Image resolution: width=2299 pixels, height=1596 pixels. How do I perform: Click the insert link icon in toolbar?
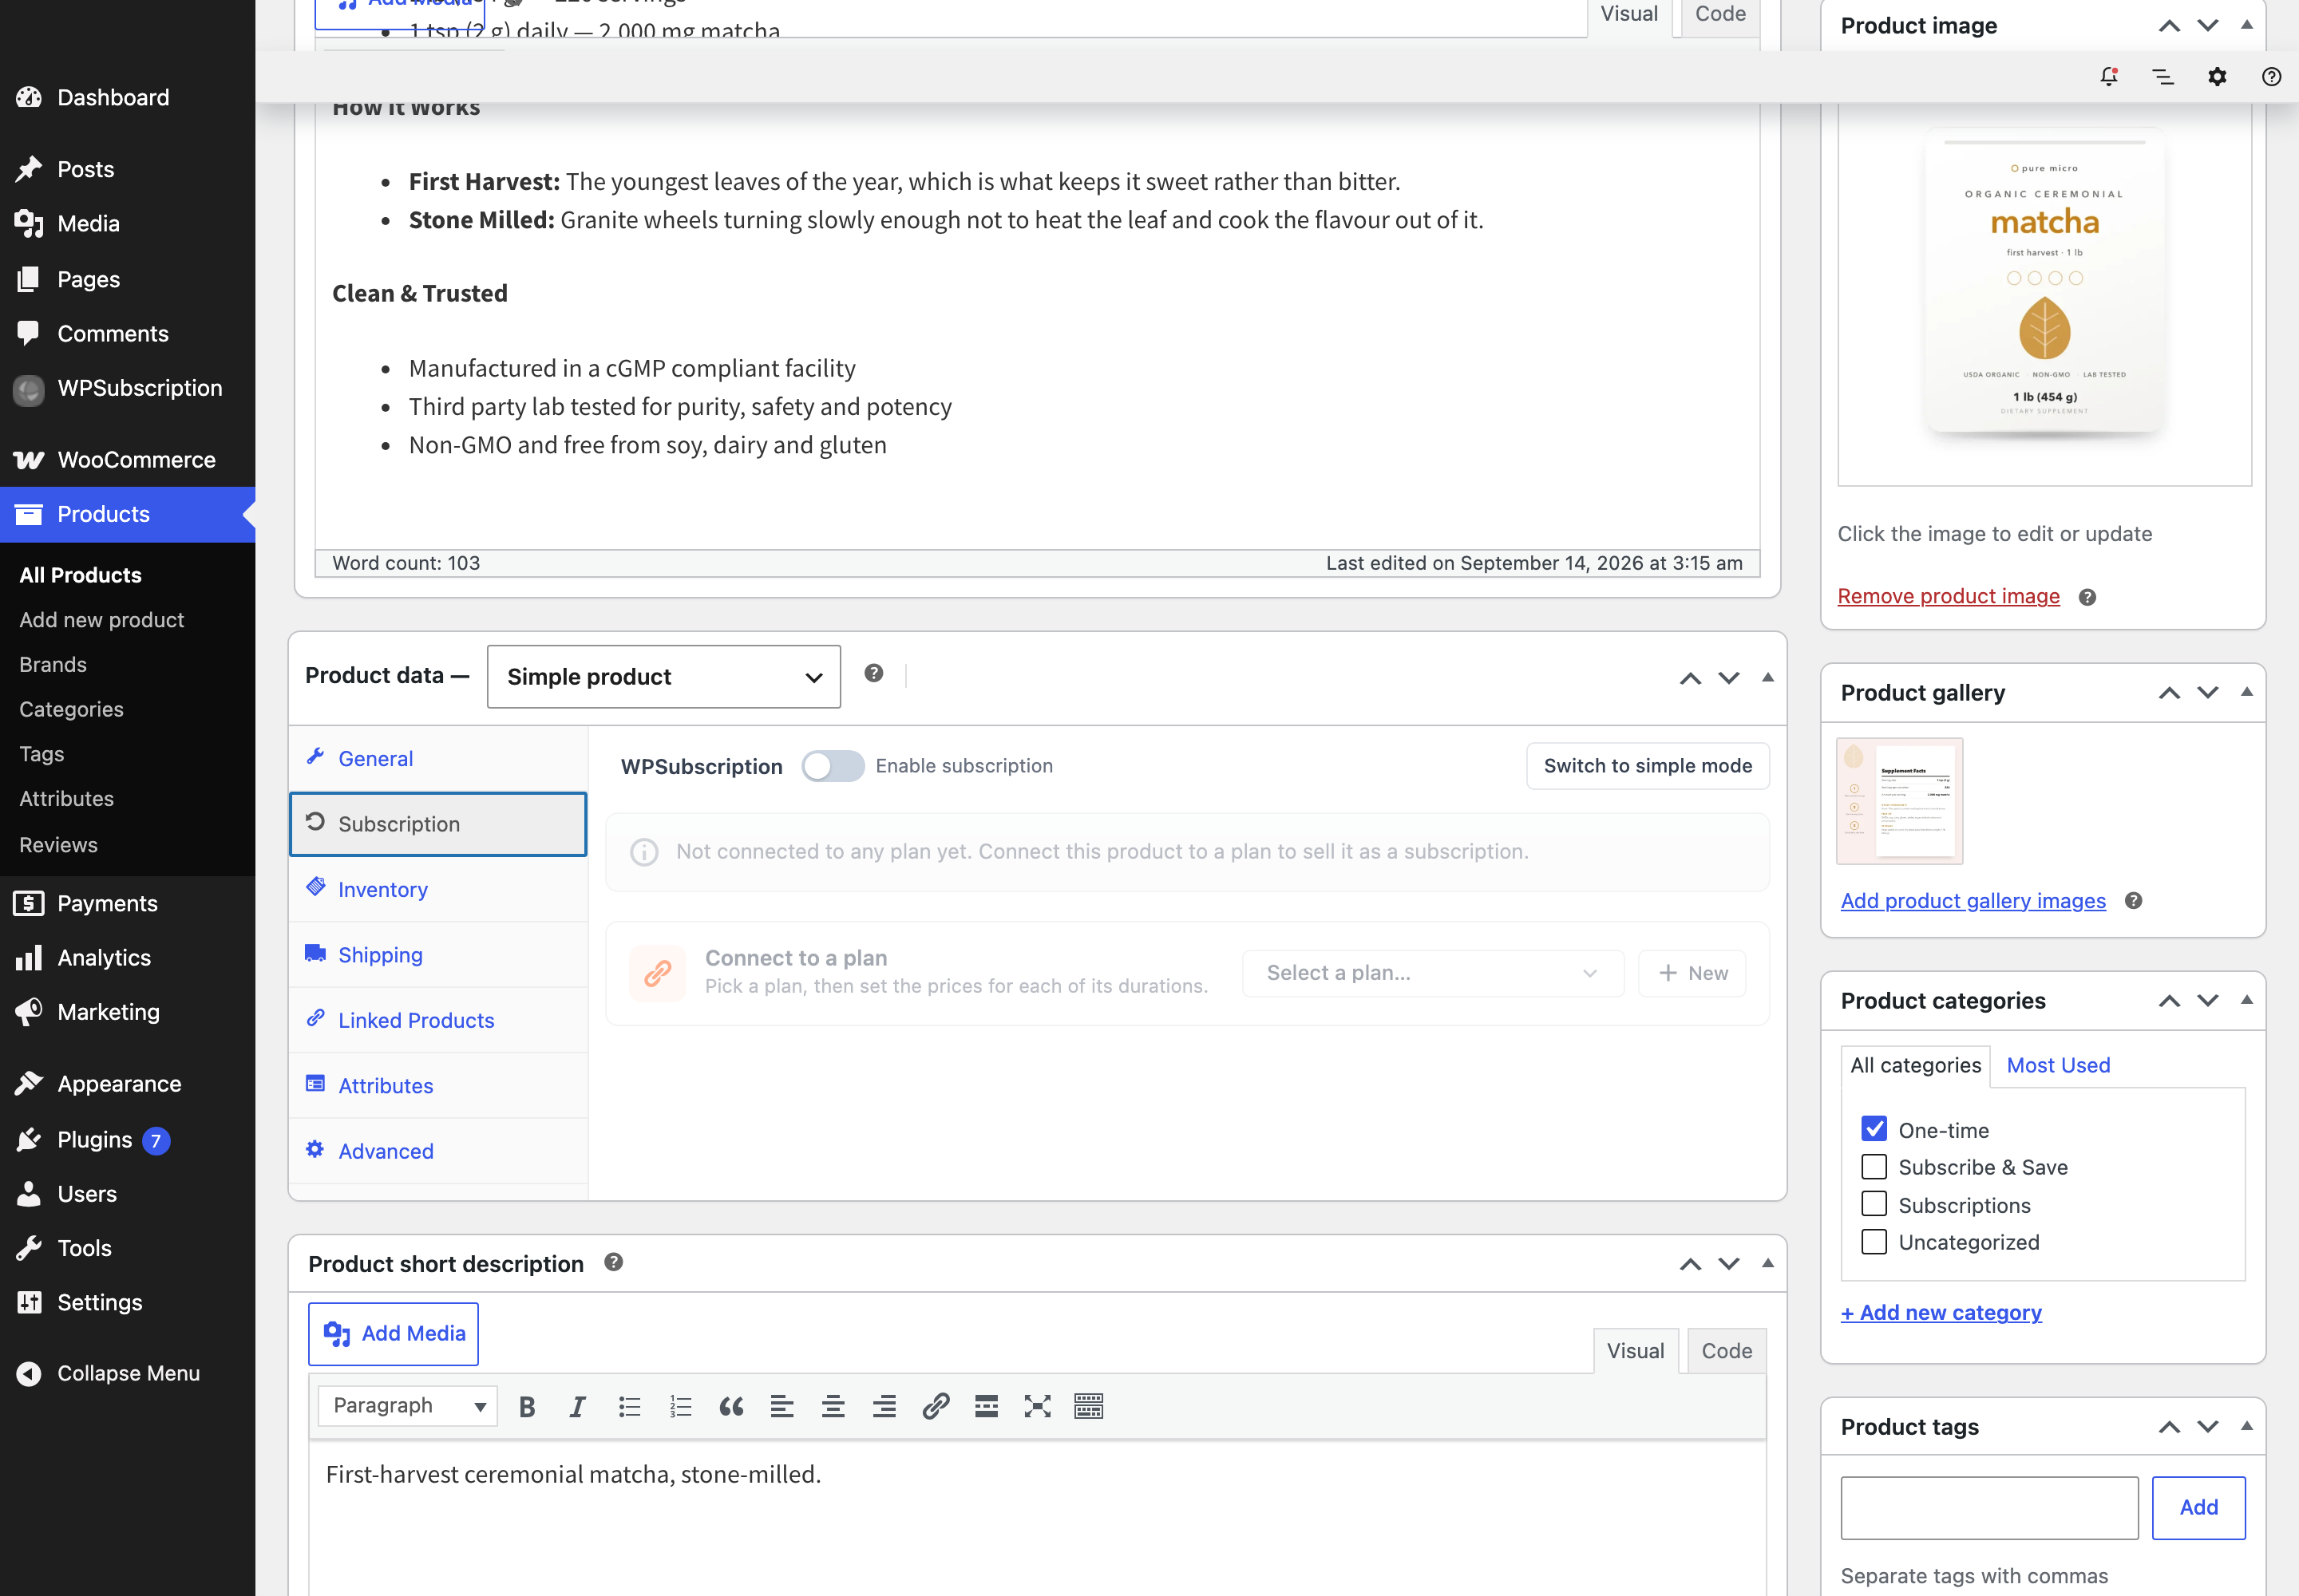[936, 1407]
